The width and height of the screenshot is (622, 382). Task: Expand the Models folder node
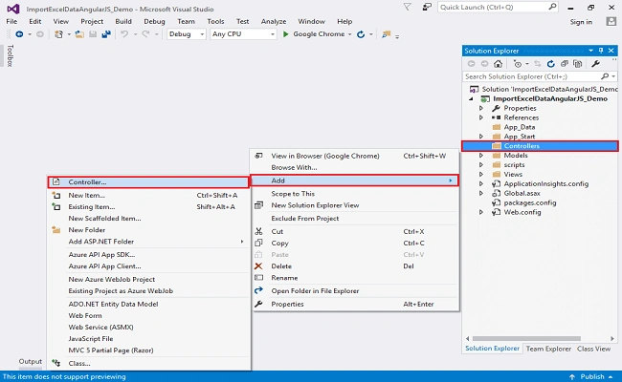(x=481, y=156)
